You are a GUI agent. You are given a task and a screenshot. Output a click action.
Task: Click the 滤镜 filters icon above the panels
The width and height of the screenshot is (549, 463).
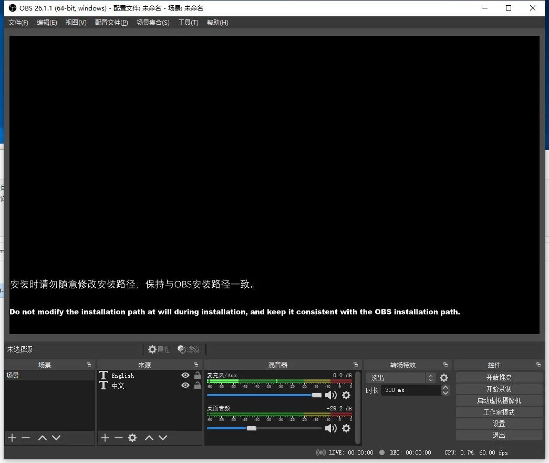189,349
